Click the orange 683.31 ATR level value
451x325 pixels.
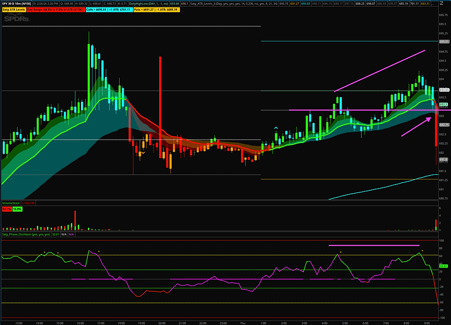tap(425, 4)
